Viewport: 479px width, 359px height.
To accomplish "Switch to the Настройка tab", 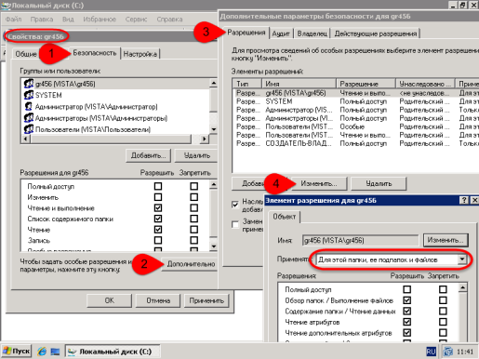I will click(140, 54).
